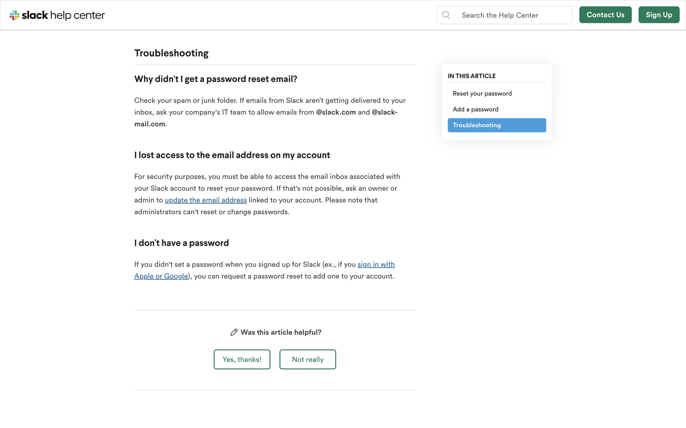
Task: Go to Add a password section
Action: click(475, 109)
